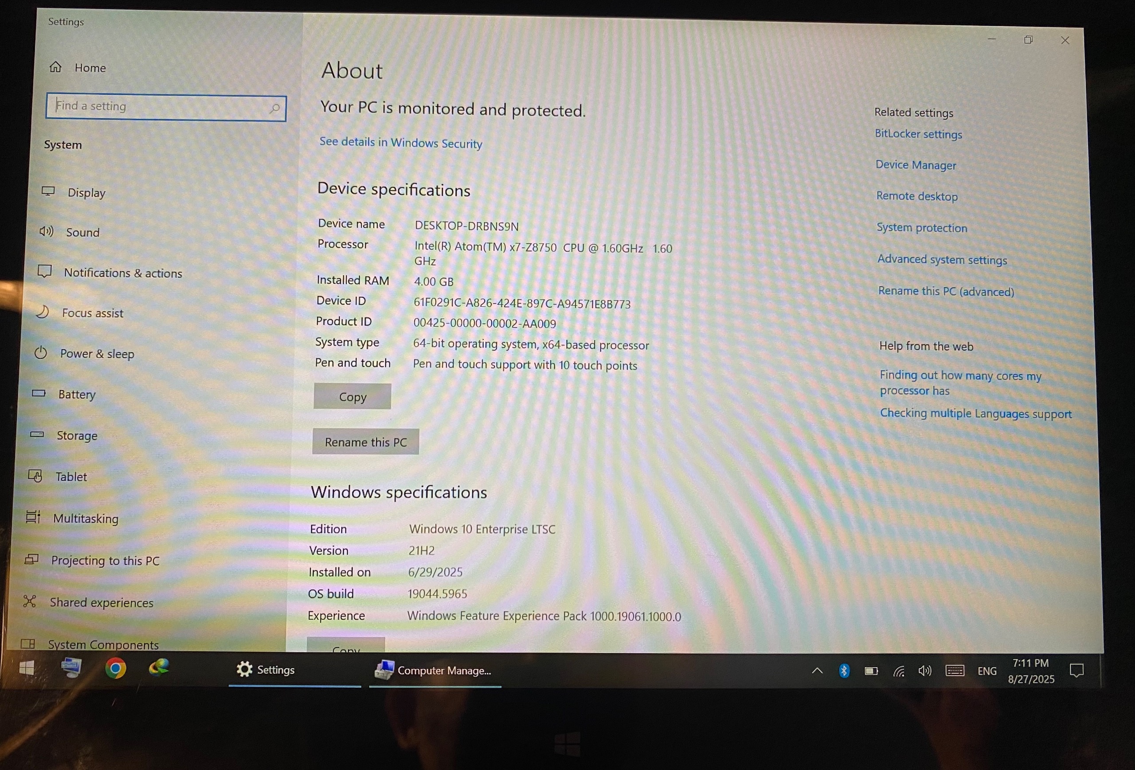The height and width of the screenshot is (770, 1135).
Task: Open Focus assist settings
Action: (80, 313)
